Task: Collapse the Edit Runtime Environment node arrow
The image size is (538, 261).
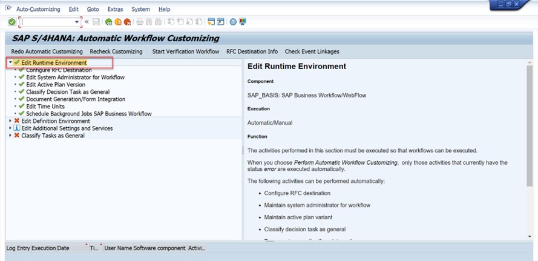Action: pyautogui.click(x=11, y=62)
